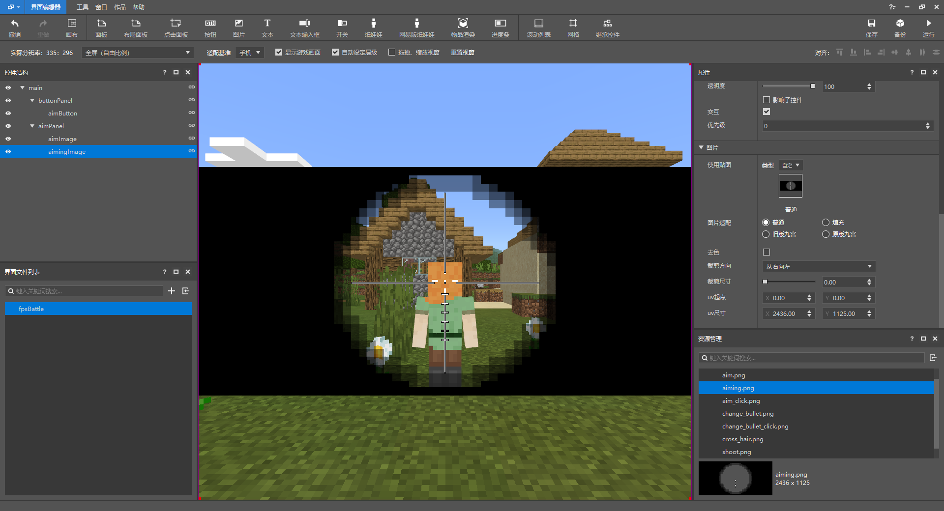Click the 使用贴图 texture thumbnail
This screenshot has height=511, width=944.
(791, 186)
